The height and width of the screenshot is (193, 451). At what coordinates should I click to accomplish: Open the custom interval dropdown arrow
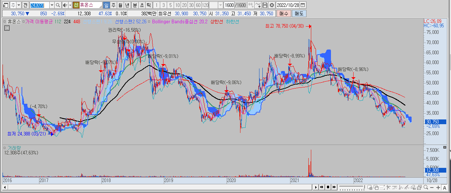pyautogui.click(x=220, y=5)
